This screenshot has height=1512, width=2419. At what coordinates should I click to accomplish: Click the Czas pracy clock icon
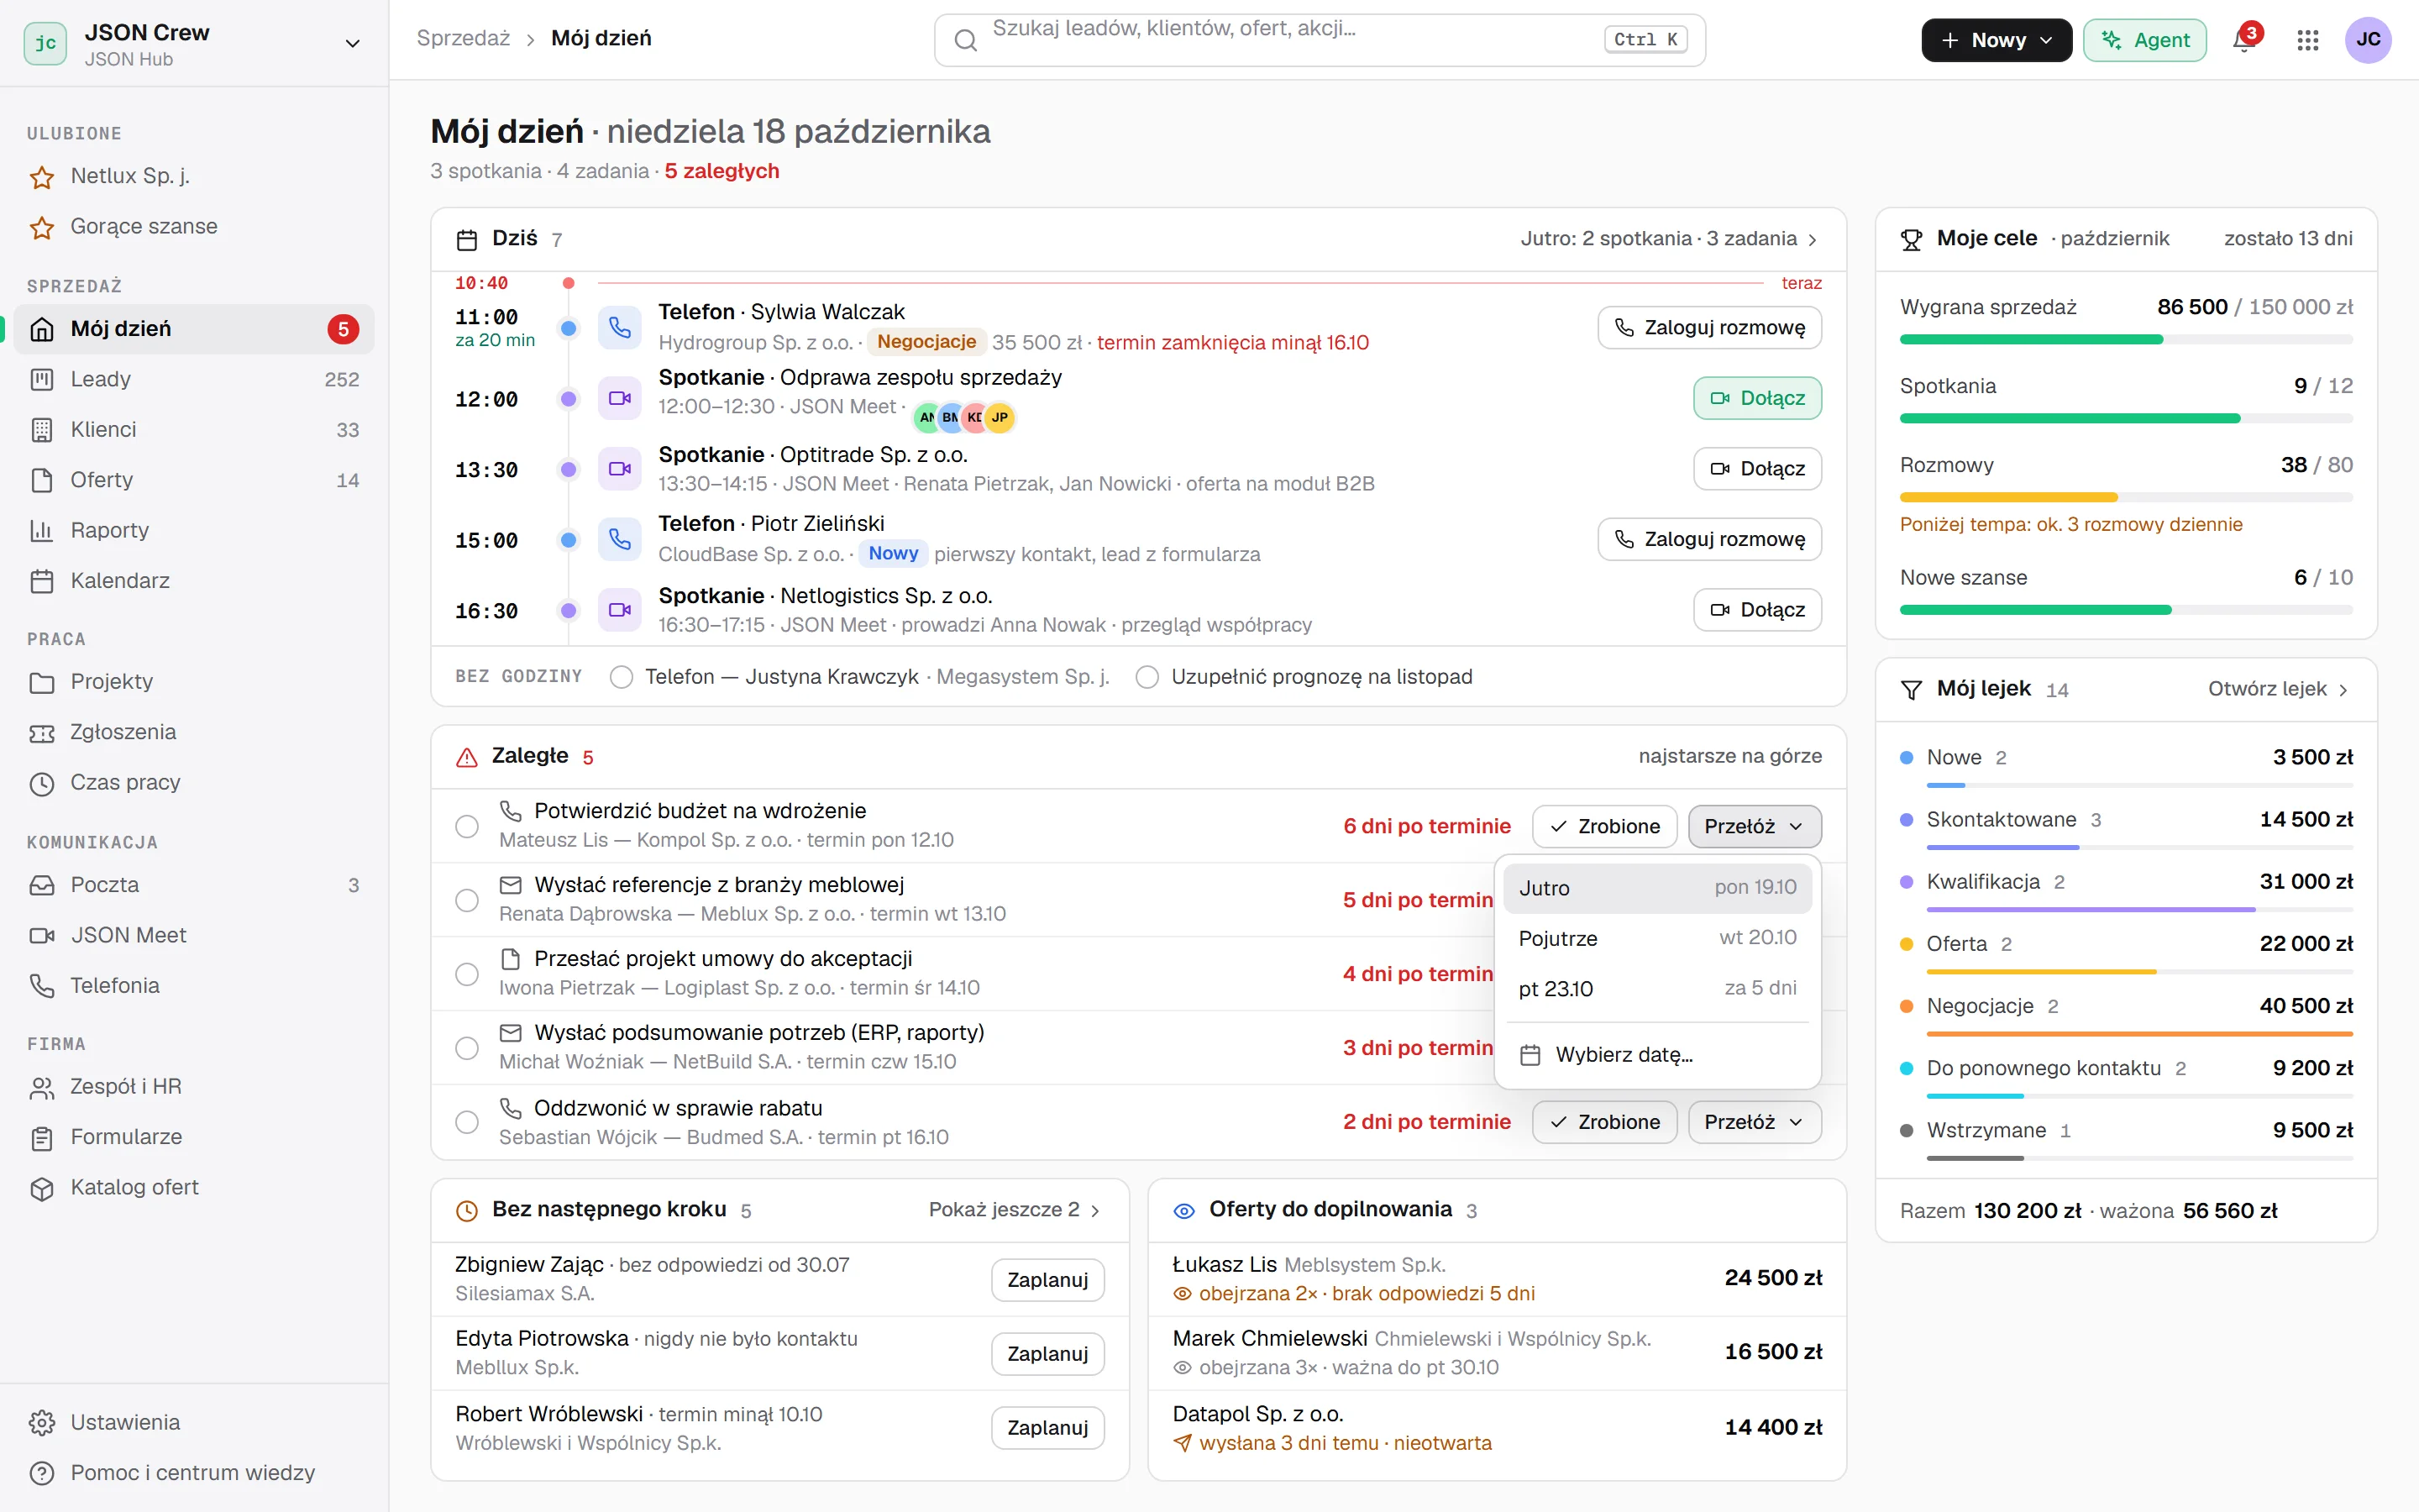click(42, 783)
